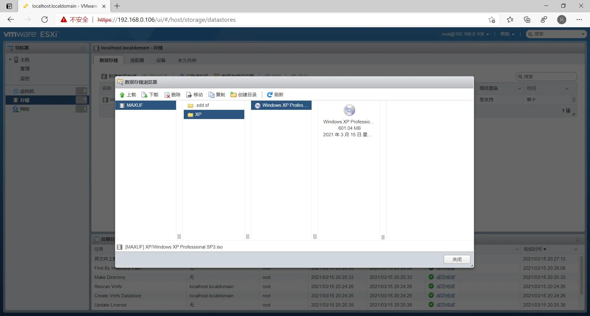Switch to the 适配器 tab

click(137, 60)
